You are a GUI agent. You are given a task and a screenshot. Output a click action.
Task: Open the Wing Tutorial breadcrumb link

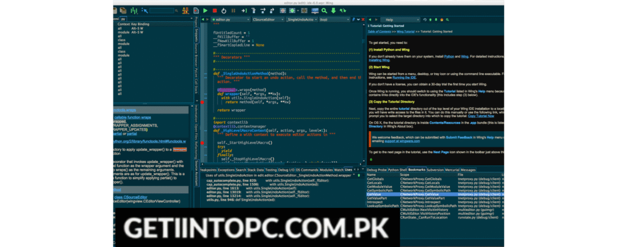click(x=406, y=32)
